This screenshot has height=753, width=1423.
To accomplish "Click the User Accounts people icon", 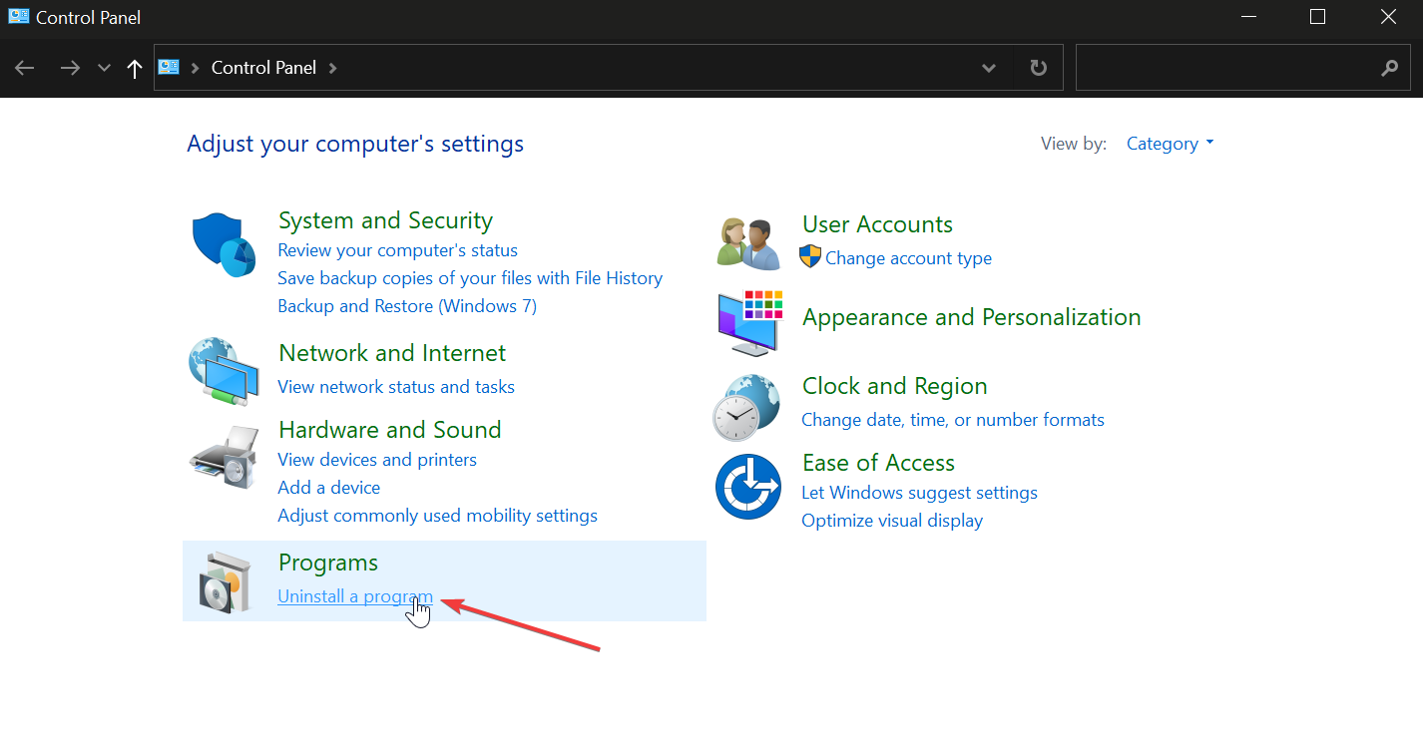I will [x=748, y=243].
